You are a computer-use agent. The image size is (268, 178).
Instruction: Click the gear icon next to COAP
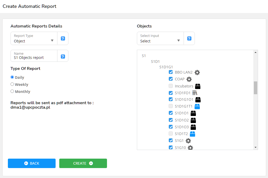[x=189, y=79]
